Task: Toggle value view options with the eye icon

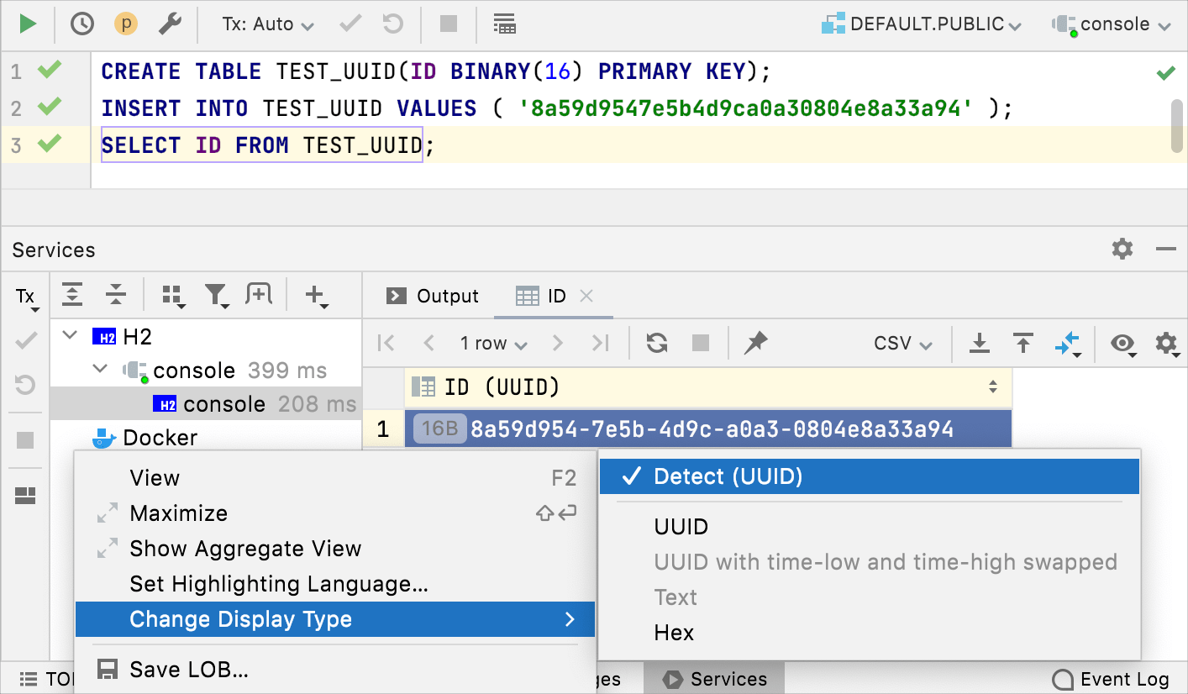Action: point(1122,343)
